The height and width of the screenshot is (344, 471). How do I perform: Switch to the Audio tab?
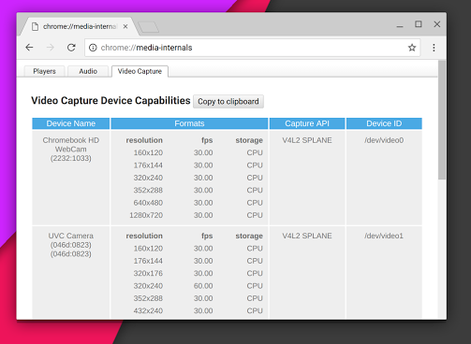click(88, 71)
